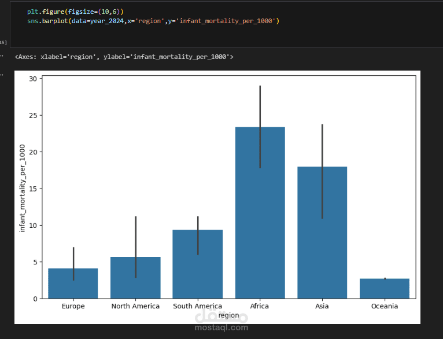
Task: Click the 'South America' x-axis label
Action: (197, 306)
